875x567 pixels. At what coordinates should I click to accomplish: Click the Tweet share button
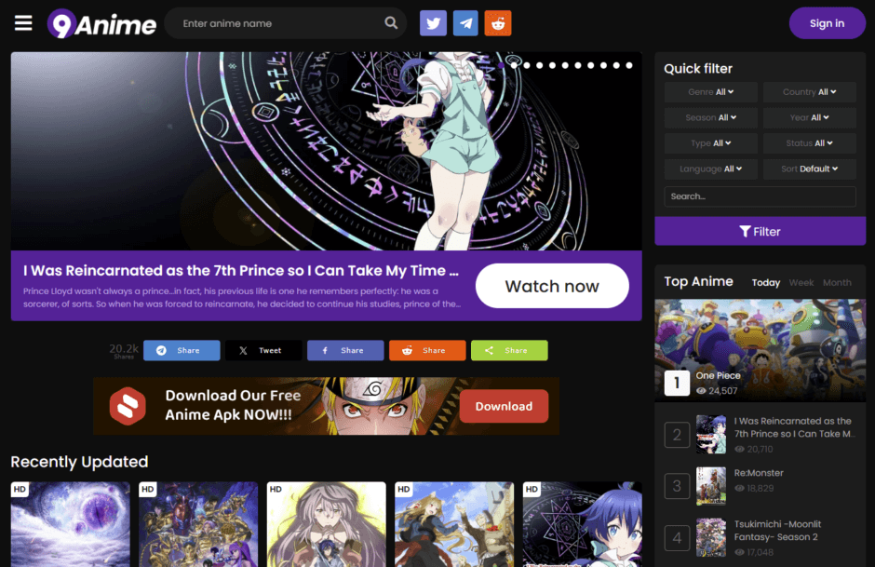click(x=262, y=350)
